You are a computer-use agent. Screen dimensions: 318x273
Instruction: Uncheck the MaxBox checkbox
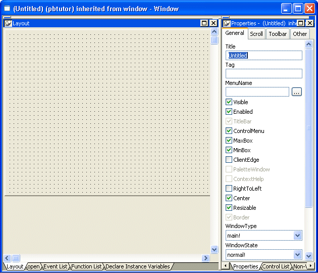[x=229, y=141]
